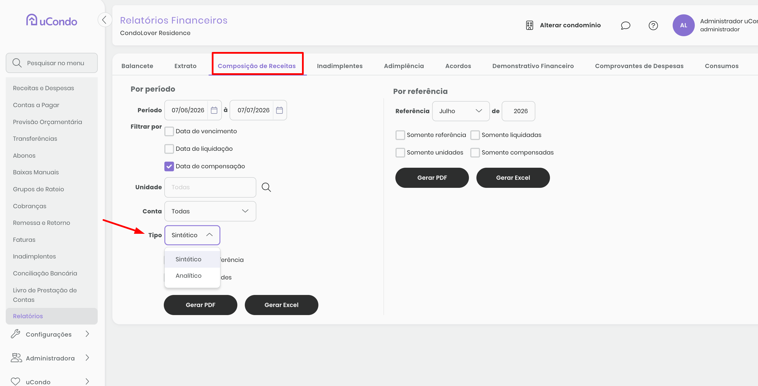Select the Composição de Receitas tab
Screen dimensions: 758x386
click(256, 66)
